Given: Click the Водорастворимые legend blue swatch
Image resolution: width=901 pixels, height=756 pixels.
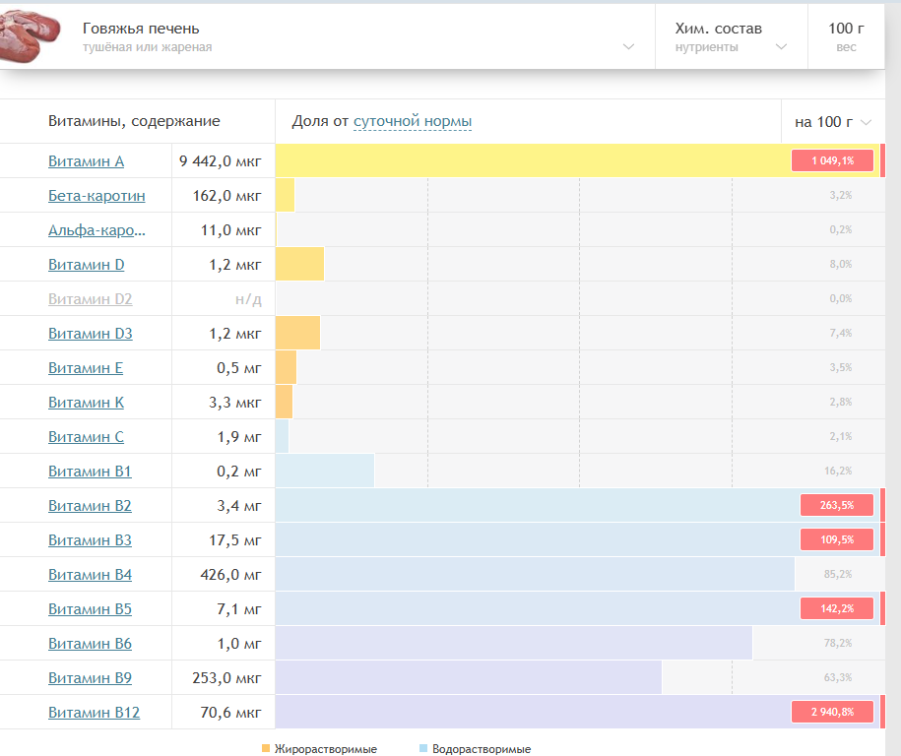Looking at the screenshot, I should click(x=423, y=748).
